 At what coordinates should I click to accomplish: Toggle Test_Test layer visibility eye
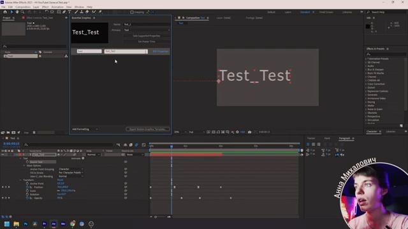(x=3, y=155)
